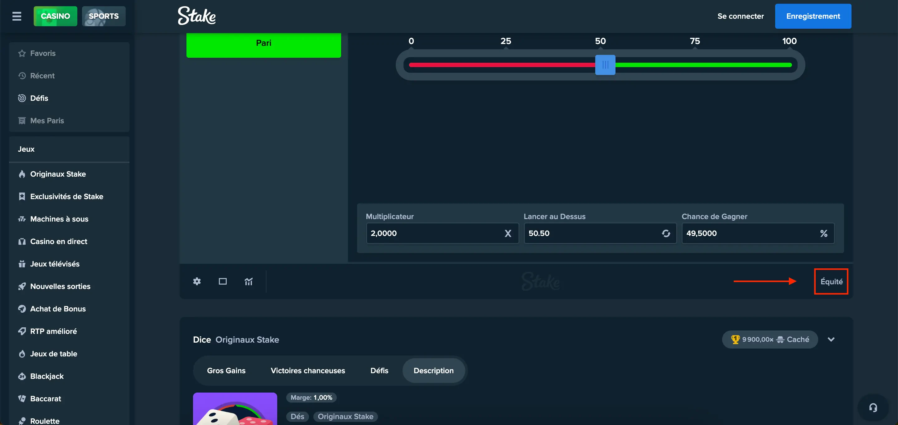Click the Nouvelles sorties rocket icon
Screen dimensions: 898x425
tap(22, 286)
